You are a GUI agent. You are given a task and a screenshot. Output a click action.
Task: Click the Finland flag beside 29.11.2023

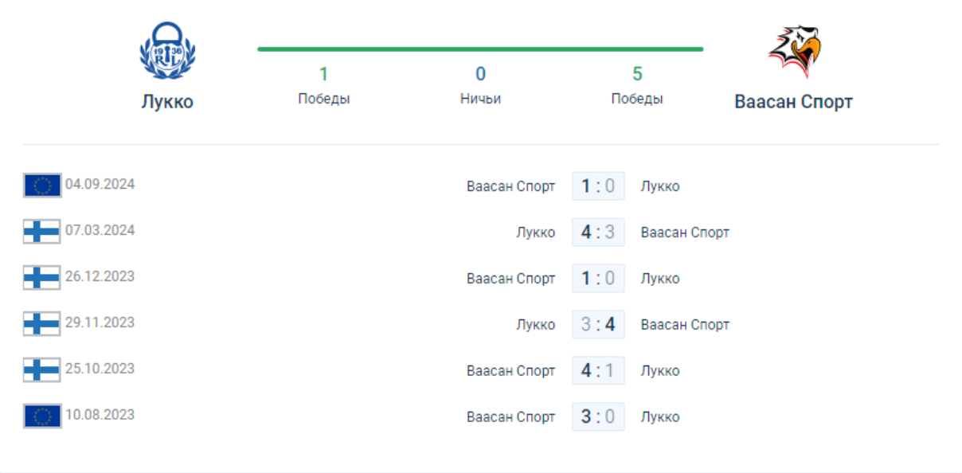(x=42, y=324)
